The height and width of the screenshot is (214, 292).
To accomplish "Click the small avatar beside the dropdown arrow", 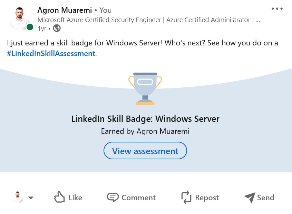I will (x=18, y=197).
